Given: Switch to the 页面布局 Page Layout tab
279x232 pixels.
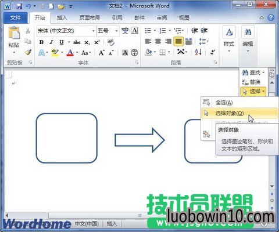Looking at the screenshot, I should pos(90,18).
